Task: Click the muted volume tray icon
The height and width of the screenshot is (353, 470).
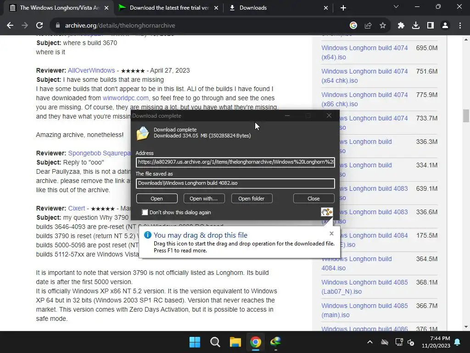Action: tap(411, 342)
